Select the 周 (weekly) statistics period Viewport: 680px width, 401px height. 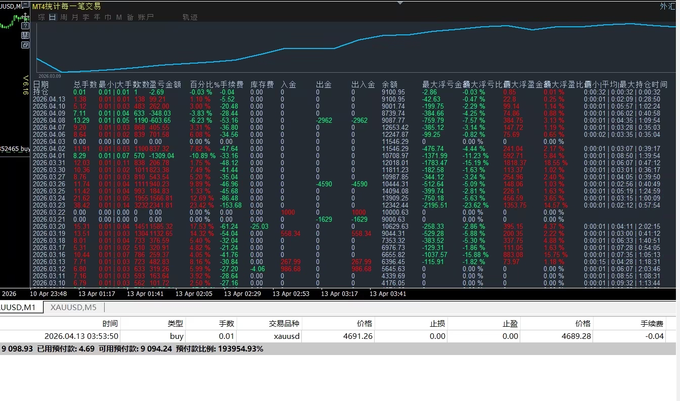(64, 17)
